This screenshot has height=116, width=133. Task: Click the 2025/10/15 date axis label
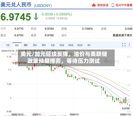pyautogui.click(x=17, y=114)
